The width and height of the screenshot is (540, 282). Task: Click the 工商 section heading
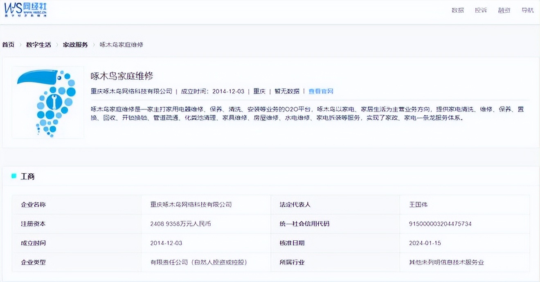28,177
